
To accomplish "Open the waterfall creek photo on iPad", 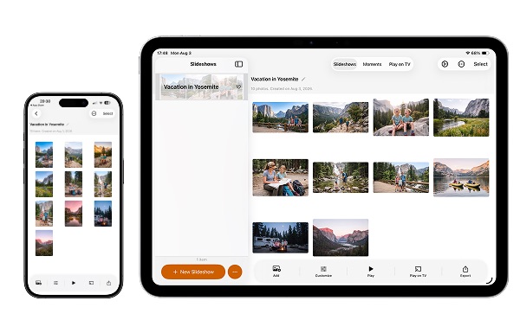I will [341, 177].
